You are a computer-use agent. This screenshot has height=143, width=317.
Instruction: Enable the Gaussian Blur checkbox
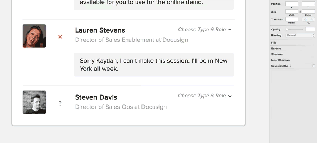pyautogui.click(x=314, y=66)
